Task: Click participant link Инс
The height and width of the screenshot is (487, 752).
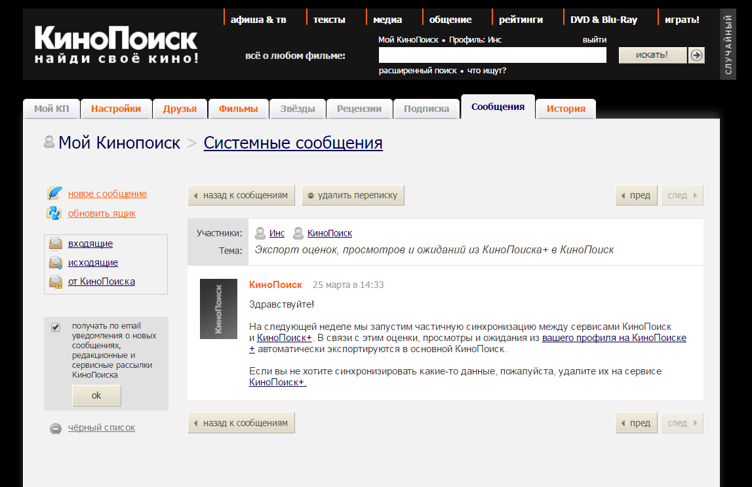Action: click(x=277, y=233)
